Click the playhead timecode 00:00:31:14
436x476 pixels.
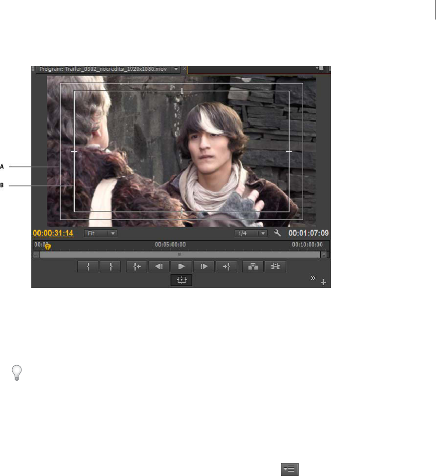[53, 233]
